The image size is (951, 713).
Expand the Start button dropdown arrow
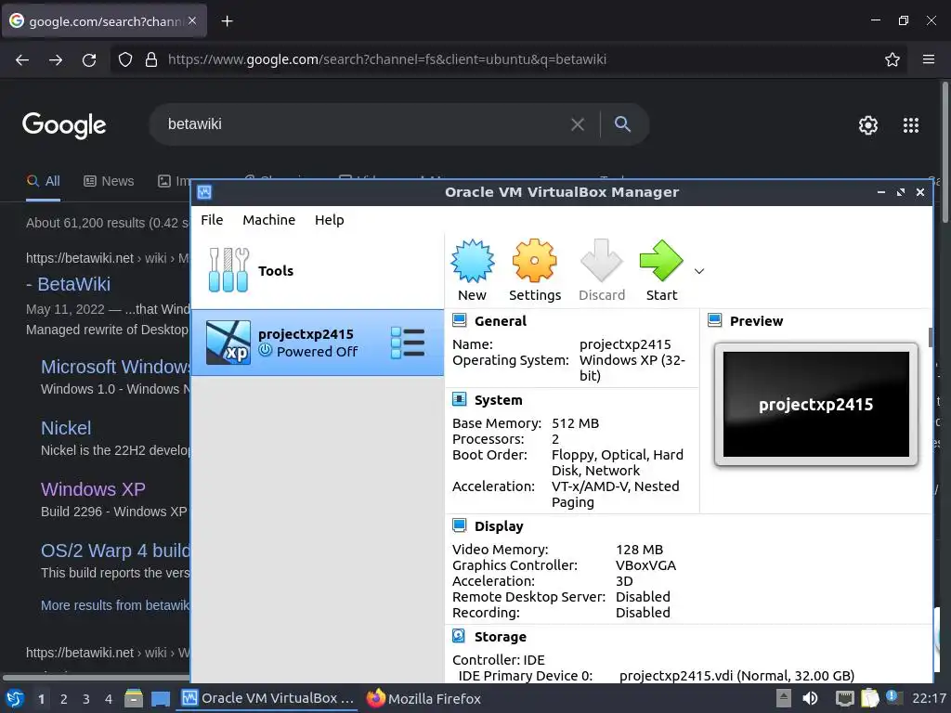(x=699, y=271)
